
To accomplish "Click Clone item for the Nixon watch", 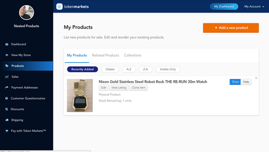I will tap(138, 88).
